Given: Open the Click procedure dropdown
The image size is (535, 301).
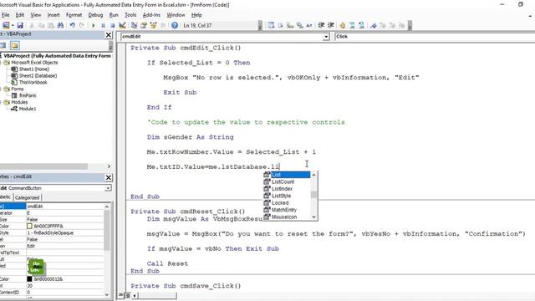Looking at the screenshot, I should pyautogui.click(x=434, y=37).
